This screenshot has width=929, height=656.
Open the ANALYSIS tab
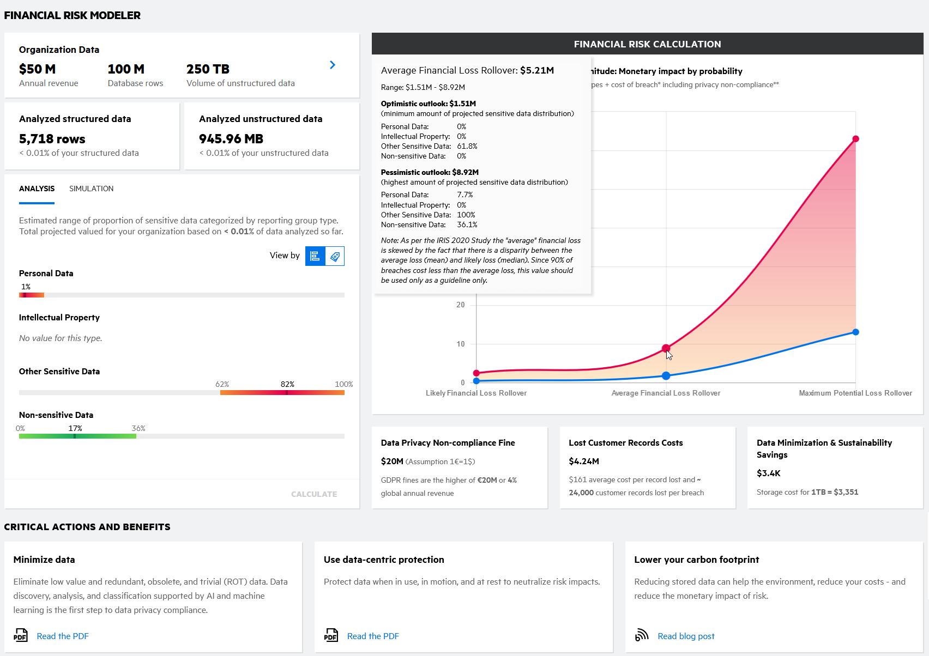(x=37, y=189)
